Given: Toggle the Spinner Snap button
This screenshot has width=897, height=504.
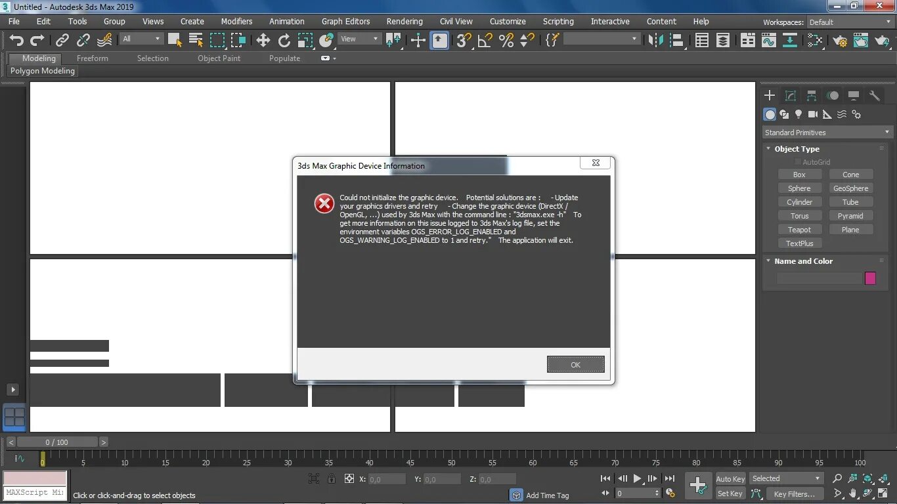Looking at the screenshot, I should click(527, 41).
